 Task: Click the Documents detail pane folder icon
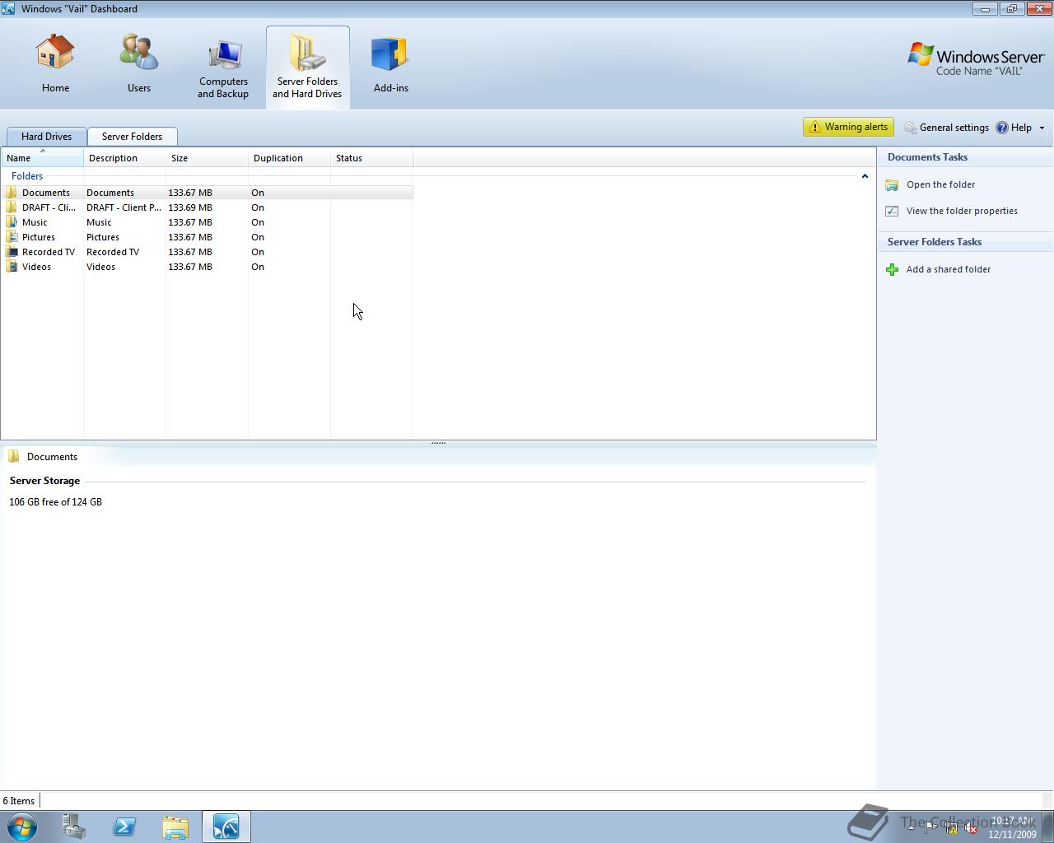tap(14, 457)
